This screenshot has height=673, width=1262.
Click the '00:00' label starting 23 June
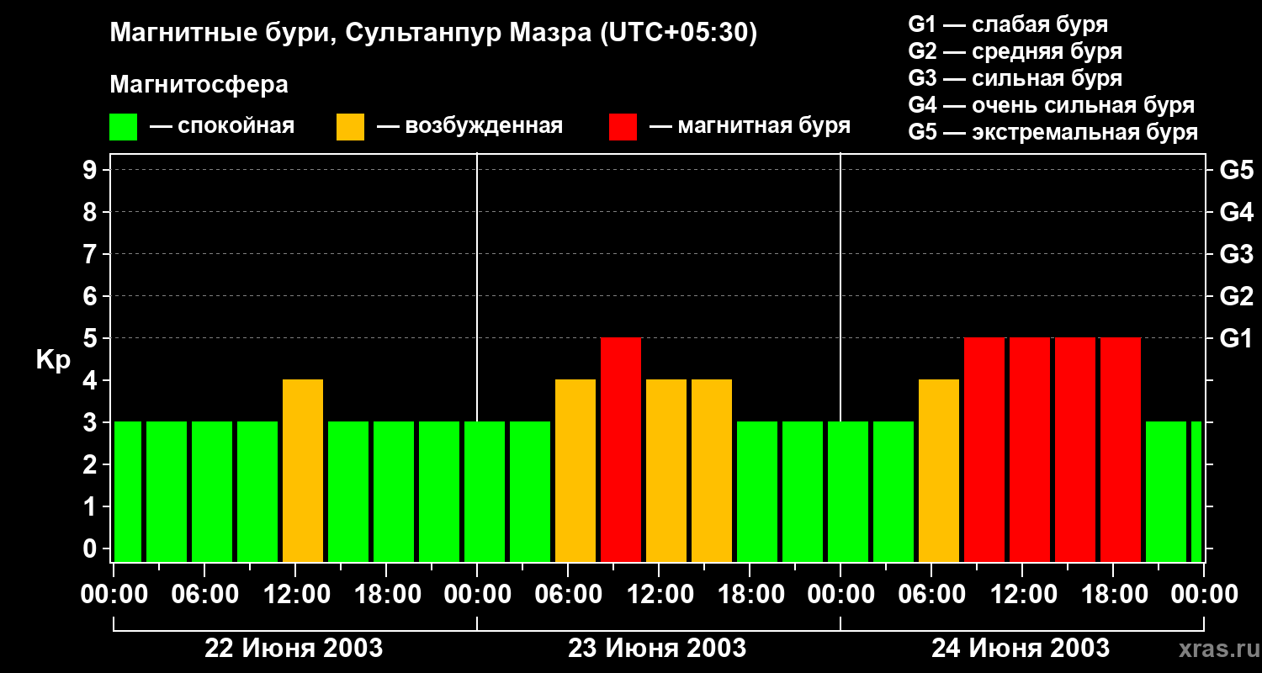[477, 594]
